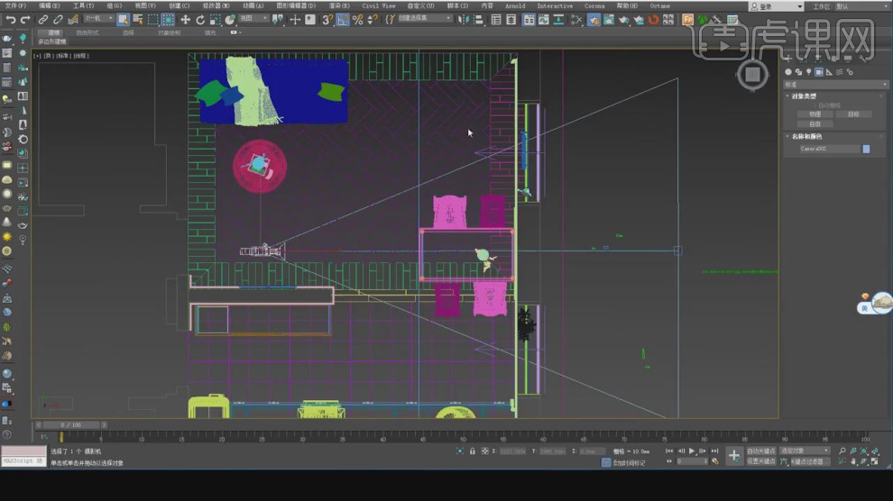The width and height of the screenshot is (893, 501).
Task: Toggle the 3D Snaps button
Action: [x=328, y=19]
